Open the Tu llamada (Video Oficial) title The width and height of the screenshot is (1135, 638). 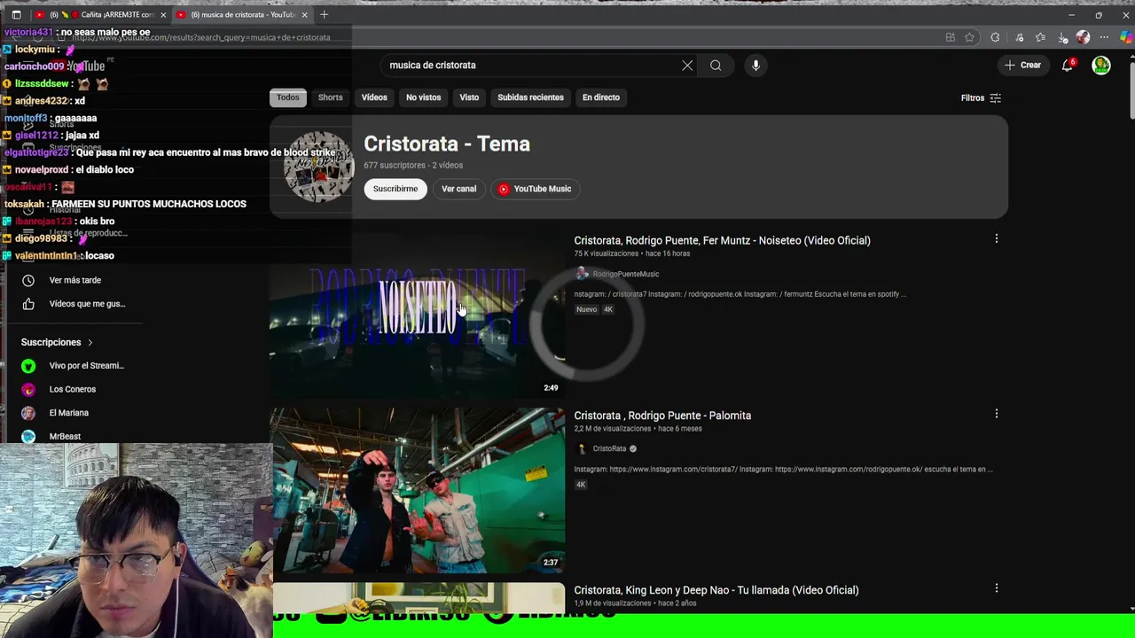pos(716,590)
